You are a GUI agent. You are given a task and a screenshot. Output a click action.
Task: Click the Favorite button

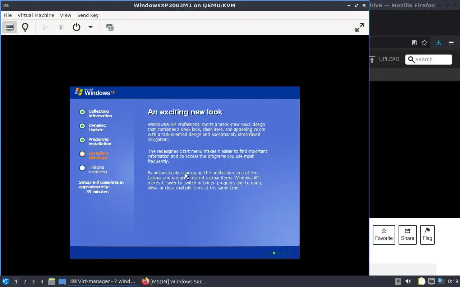click(x=384, y=235)
